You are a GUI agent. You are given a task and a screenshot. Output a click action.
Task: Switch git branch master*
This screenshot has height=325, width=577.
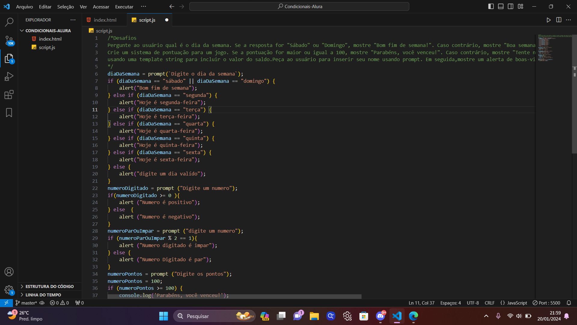pos(26,303)
